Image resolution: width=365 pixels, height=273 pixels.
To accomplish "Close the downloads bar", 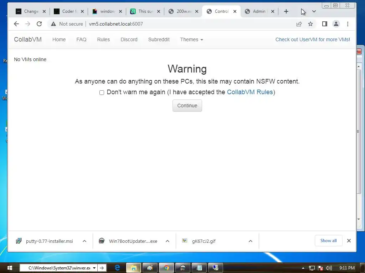I will tap(349, 241).
